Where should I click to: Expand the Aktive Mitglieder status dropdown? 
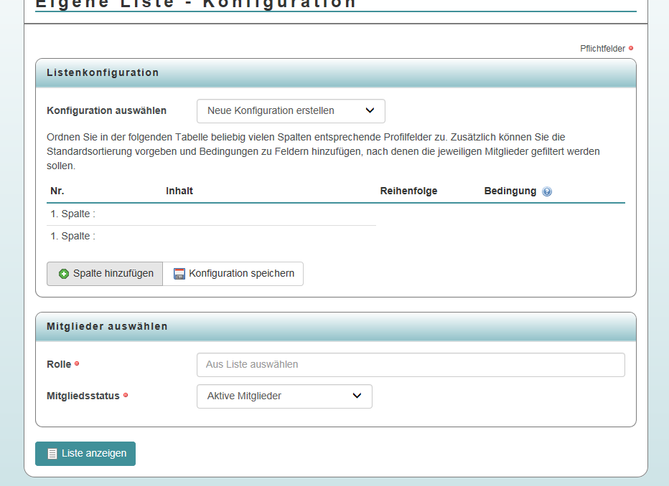pos(284,396)
